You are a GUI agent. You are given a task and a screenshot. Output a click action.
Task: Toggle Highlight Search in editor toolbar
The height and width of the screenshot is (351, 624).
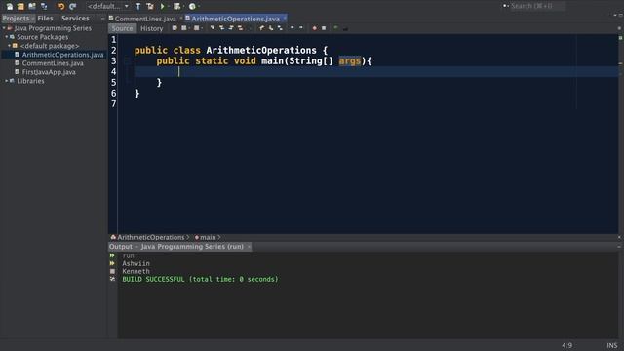click(241, 28)
